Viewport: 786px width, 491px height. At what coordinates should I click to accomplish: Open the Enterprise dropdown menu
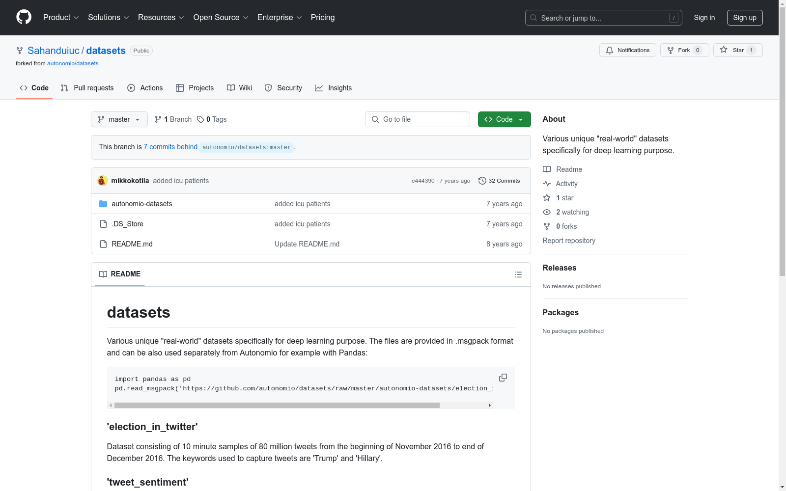tap(280, 17)
